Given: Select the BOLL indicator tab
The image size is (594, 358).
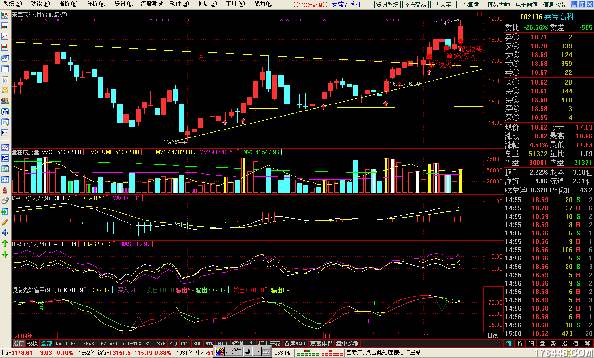Looking at the screenshot, I should pyautogui.click(x=223, y=344).
